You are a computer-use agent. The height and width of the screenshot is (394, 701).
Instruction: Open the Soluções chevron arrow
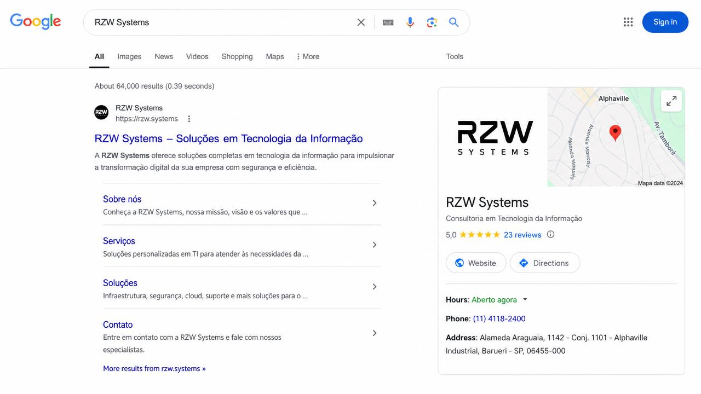(x=375, y=287)
